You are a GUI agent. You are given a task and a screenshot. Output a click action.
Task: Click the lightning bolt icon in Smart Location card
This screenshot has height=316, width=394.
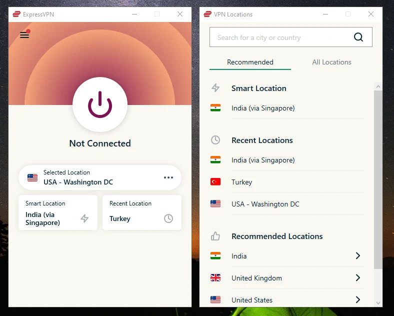tap(84, 218)
